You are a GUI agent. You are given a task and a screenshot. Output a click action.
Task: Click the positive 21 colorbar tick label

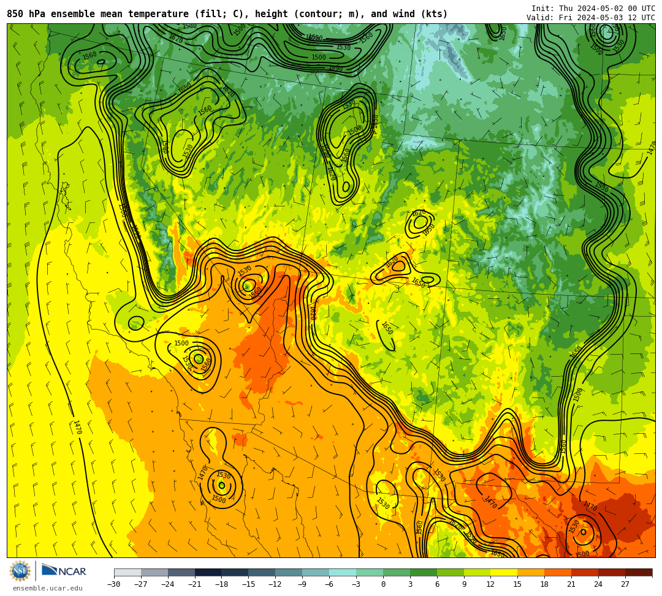[x=572, y=584]
